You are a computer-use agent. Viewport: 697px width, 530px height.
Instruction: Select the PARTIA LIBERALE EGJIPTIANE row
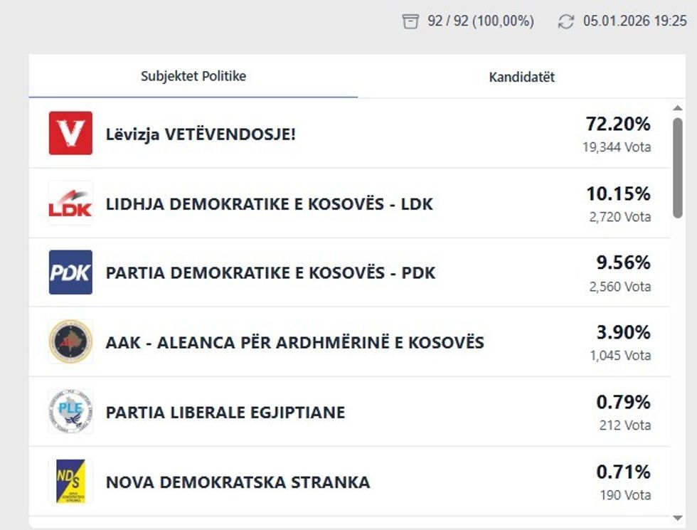(x=225, y=413)
